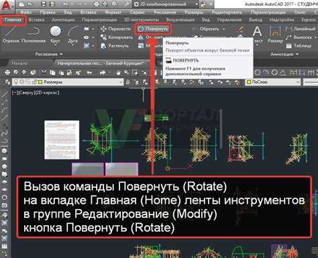Image resolution: width=318 pixels, height=258 pixels.
Task: Select the Полилиния tool
Action: click(x=34, y=35)
